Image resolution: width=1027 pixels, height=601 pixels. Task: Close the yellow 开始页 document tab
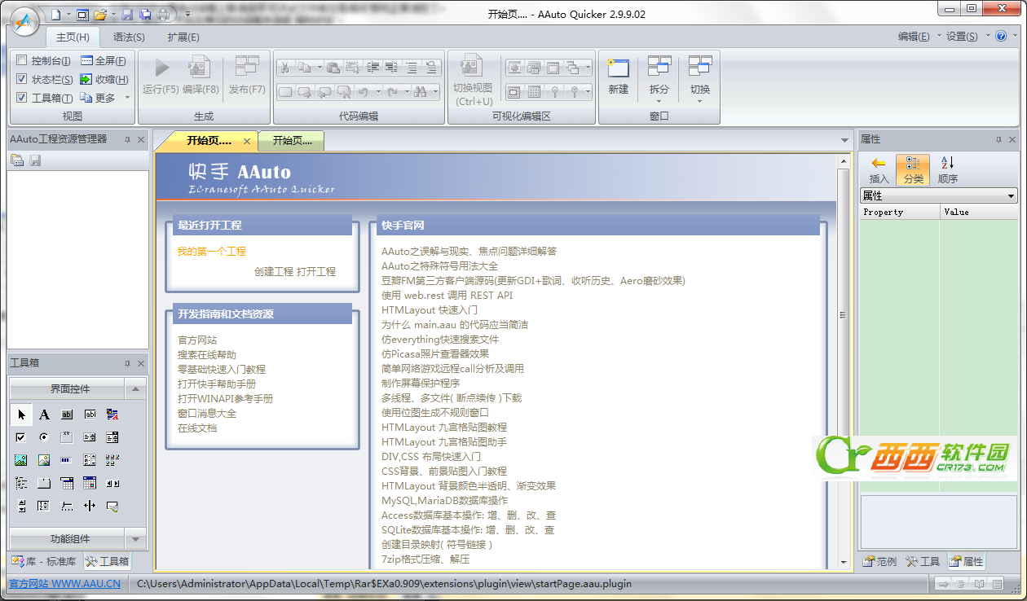pos(247,141)
